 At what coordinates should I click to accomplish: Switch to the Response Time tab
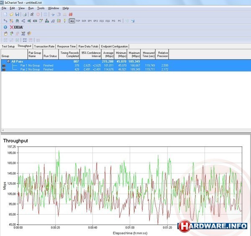coord(66,47)
